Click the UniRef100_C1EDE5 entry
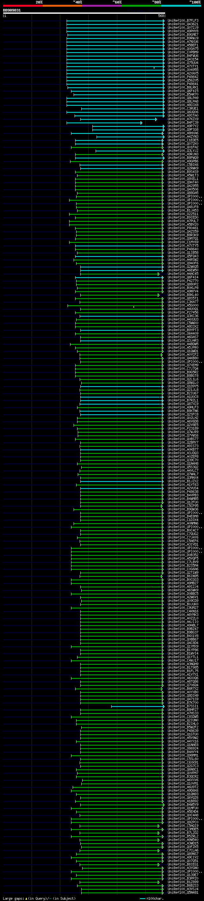The image size is (204, 901). pyautogui.click(x=183, y=140)
